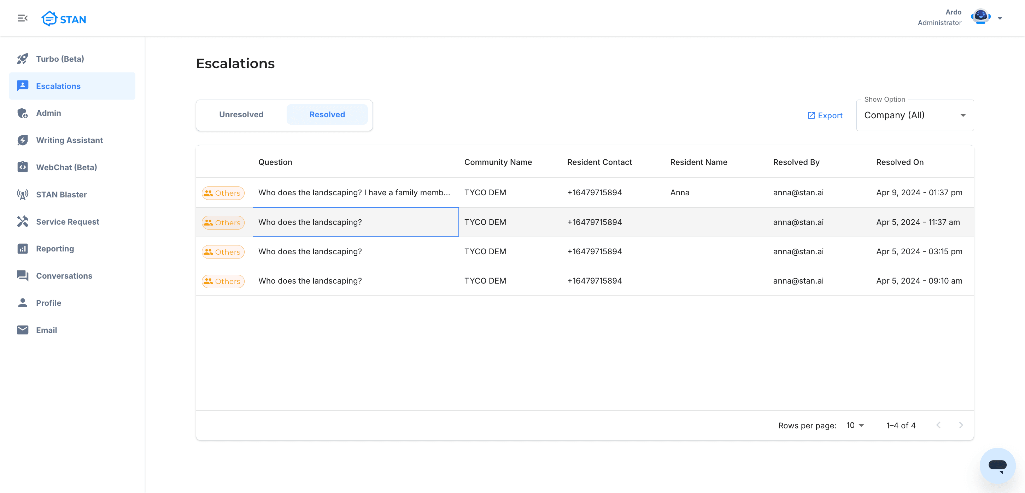Click +16479715894 in 03:15 pm row
The width and height of the screenshot is (1025, 493).
pyautogui.click(x=594, y=251)
